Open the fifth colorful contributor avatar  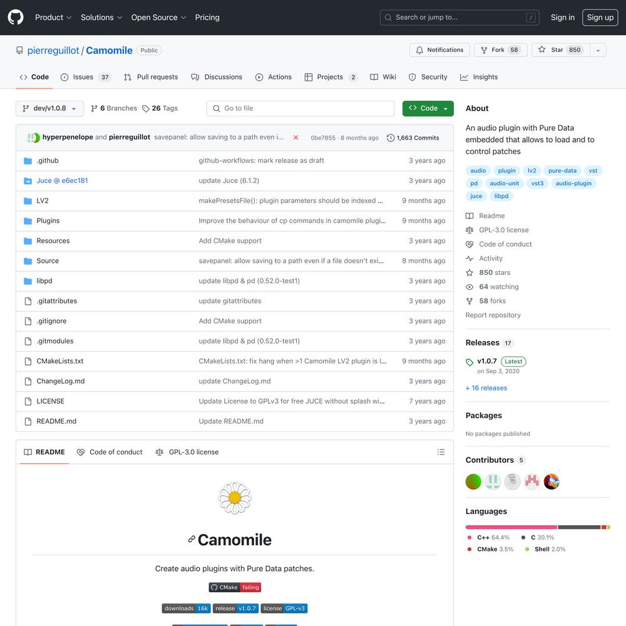pyautogui.click(x=552, y=481)
